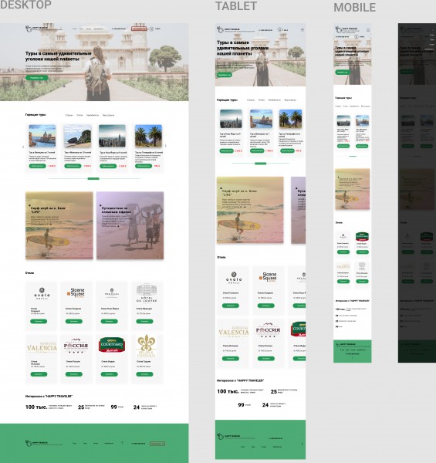The image size is (436, 463).
Task: Select the Авиабилеты filter tab in desktop layout
Action: (x=93, y=115)
